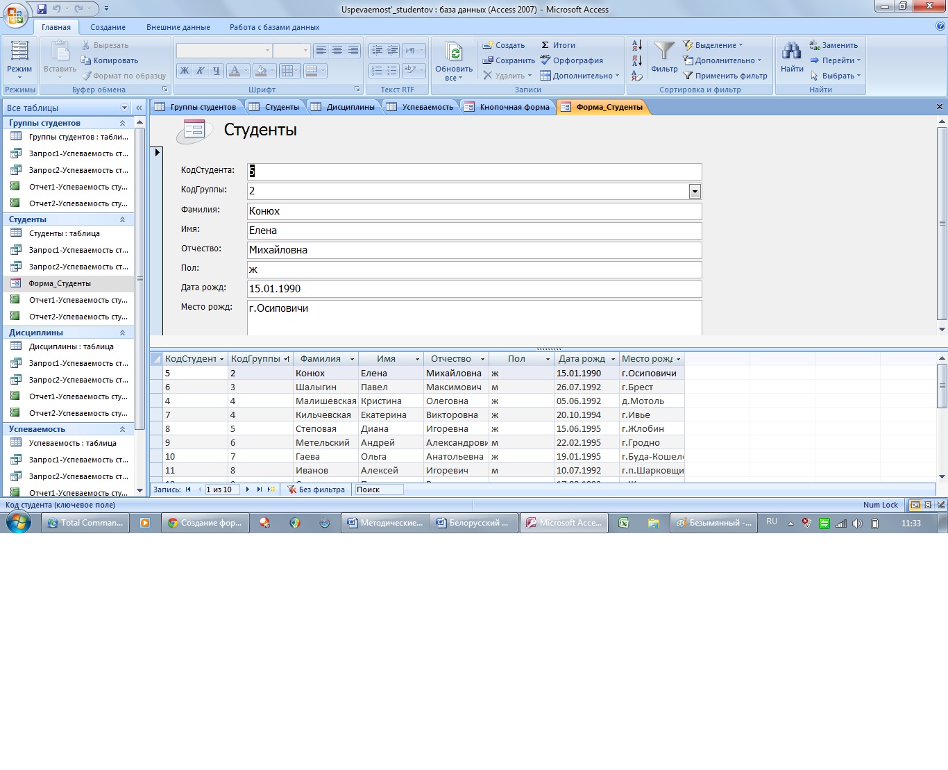
Task: Open the font size combo box
Action: coord(291,51)
